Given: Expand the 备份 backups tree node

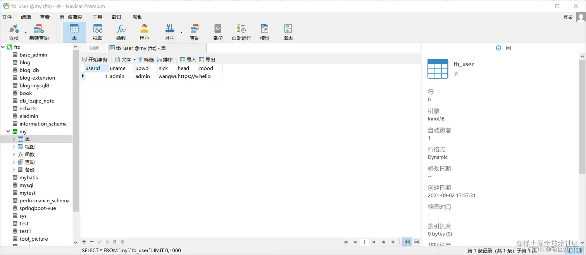Looking at the screenshot, I should pos(14,170).
